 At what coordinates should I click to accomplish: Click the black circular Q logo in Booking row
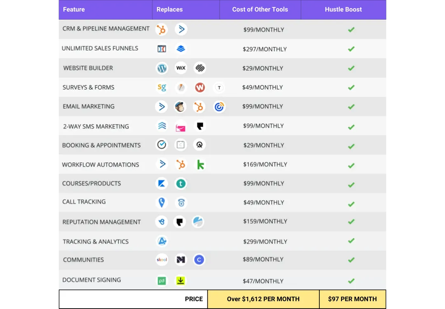tap(199, 145)
